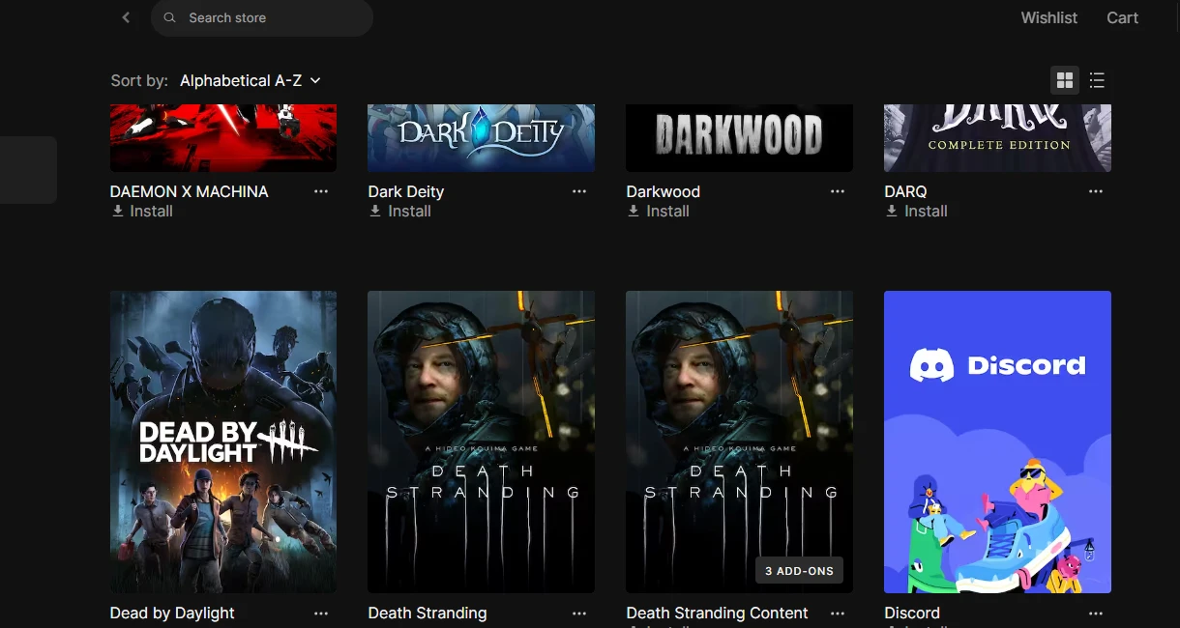Open the Cart page
This screenshot has height=628, width=1180.
(1122, 17)
